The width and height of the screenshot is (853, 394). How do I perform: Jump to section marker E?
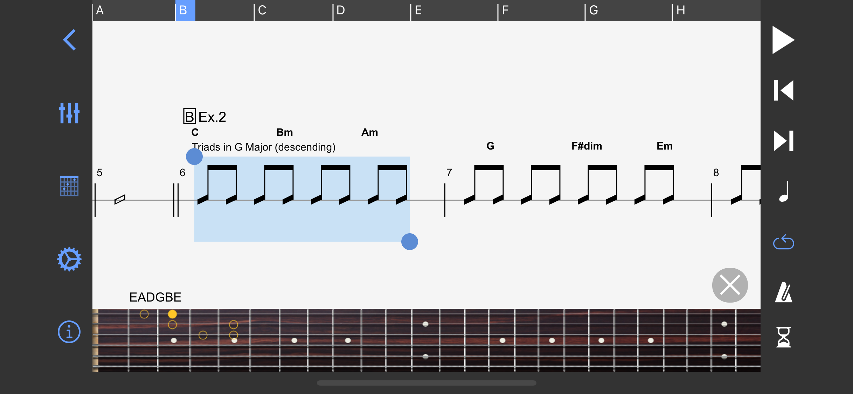pos(418,10)
